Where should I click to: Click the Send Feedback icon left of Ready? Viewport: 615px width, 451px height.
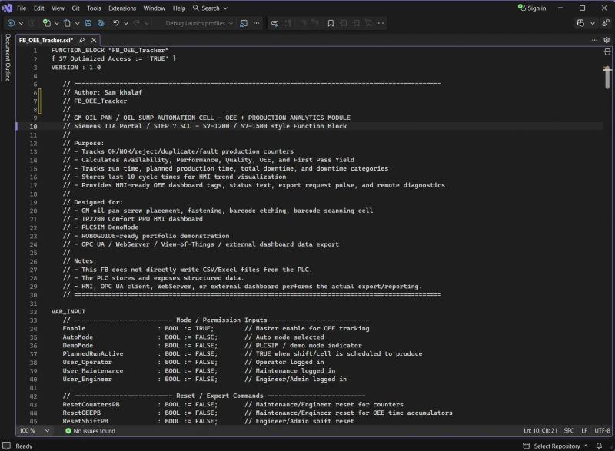point(6,446)
